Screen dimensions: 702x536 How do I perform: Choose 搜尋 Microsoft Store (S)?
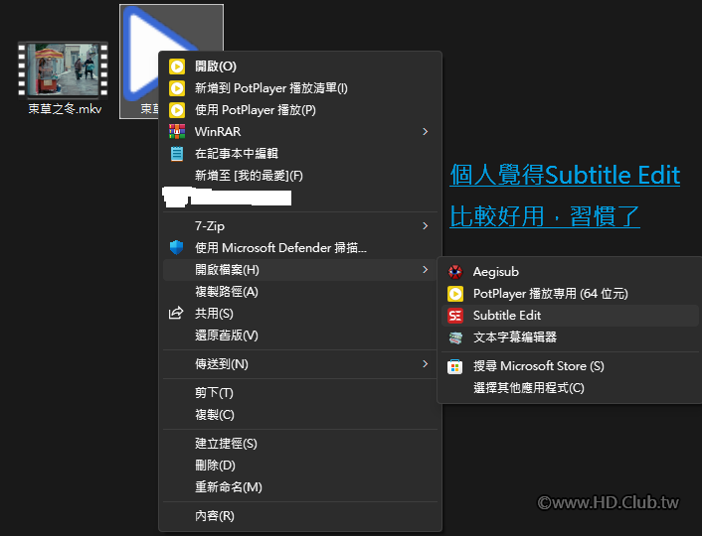point(570,366)
